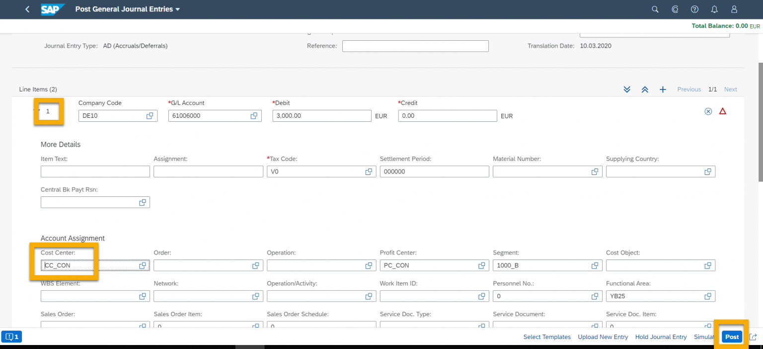Delete line item 1 using the circled X
Screen dimensions: 763x349
(x=708, y=111)
